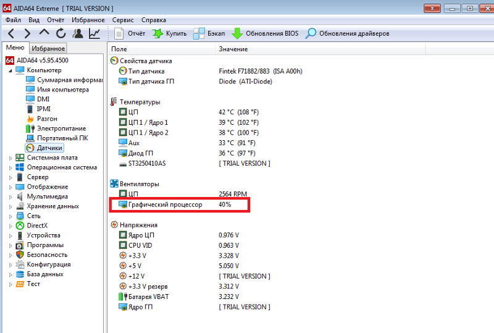
Task: Open the Вид menu
Action: [34, 20]
